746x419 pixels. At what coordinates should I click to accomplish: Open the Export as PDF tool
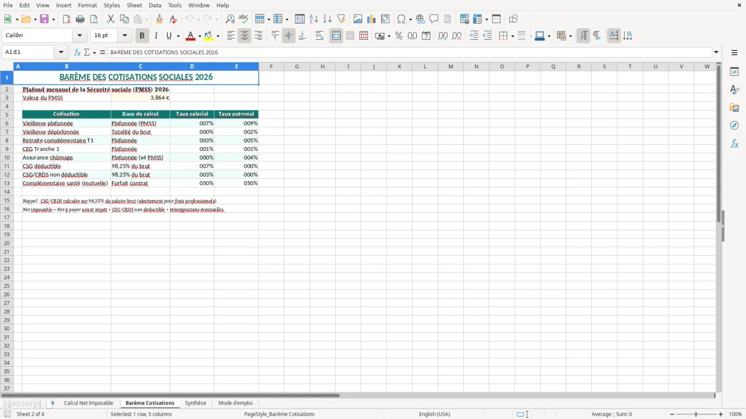click(x=67, y=19)
